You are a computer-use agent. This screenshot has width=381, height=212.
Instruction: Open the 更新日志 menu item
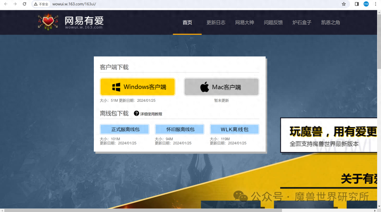(216, 22)
